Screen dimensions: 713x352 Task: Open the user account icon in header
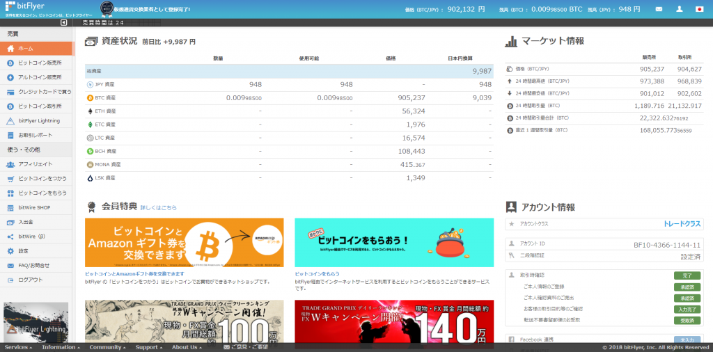[678, 9]
